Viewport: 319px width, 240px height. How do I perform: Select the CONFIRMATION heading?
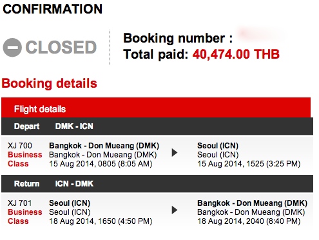point(52,9)
